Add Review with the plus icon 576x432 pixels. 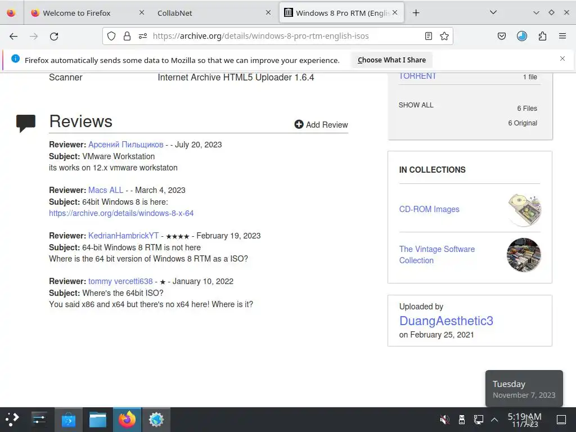tap(321, 124)
